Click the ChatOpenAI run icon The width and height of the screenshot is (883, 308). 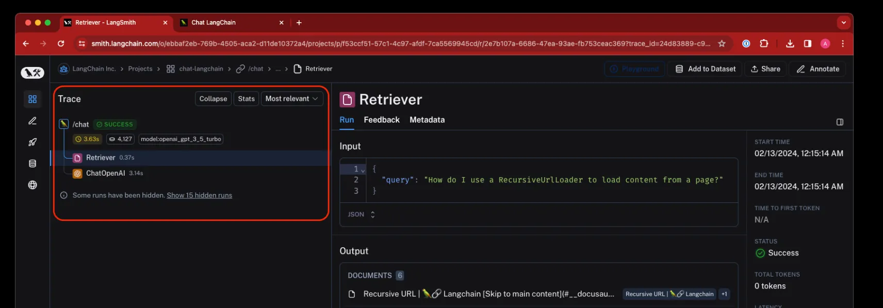click(77, 174)
